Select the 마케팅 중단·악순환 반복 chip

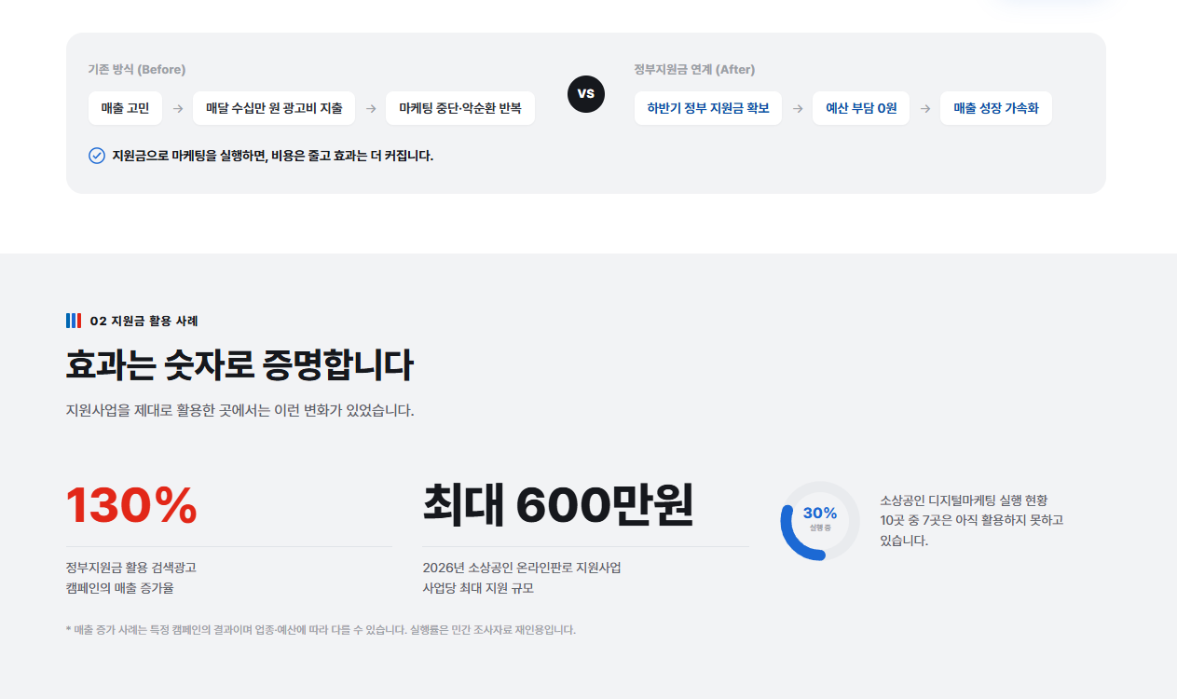(460, 108)
